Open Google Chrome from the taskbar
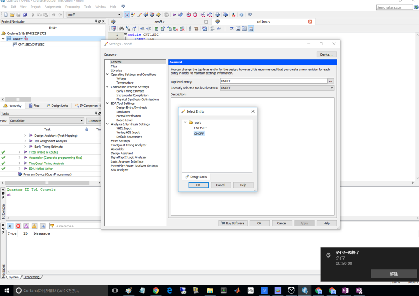419x296 pixels. pos(156,290)
